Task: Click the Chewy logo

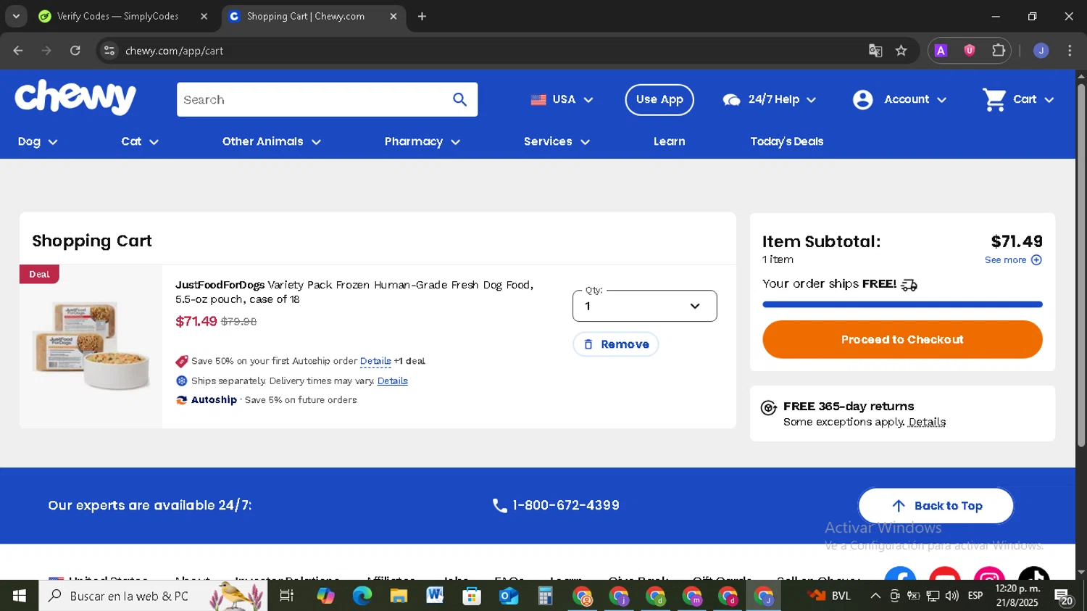Action: click(x=75, y=97)
